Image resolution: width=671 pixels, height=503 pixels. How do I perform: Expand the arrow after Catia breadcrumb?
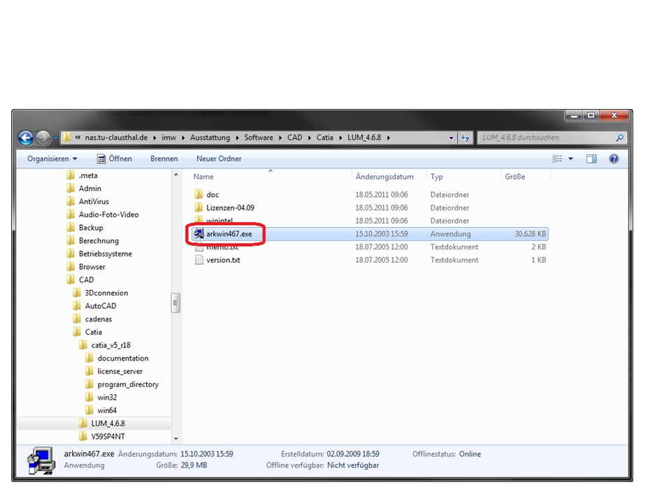340,138
